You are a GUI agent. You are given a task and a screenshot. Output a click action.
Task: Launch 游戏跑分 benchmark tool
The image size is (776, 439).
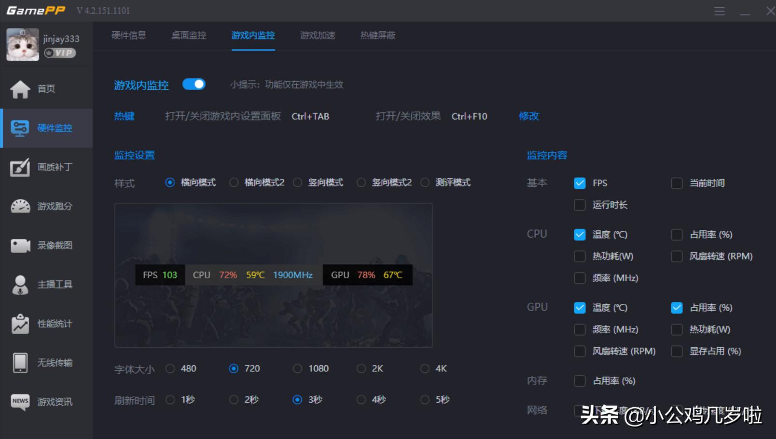click(x=46, y=206)
